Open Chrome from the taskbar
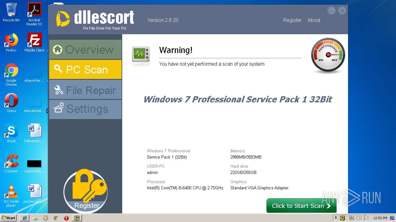Viewport: 396px width, 222px height. coord(56,218)
